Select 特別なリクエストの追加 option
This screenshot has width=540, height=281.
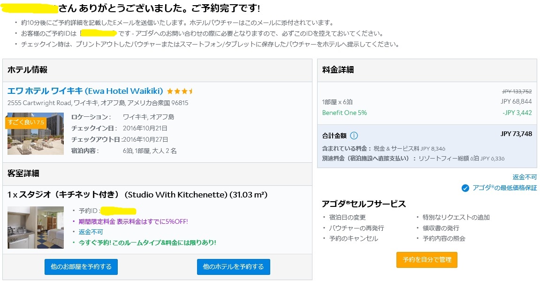point(456,217)
